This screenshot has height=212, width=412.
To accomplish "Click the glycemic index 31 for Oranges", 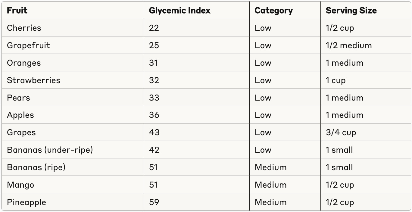I will 153,63.
